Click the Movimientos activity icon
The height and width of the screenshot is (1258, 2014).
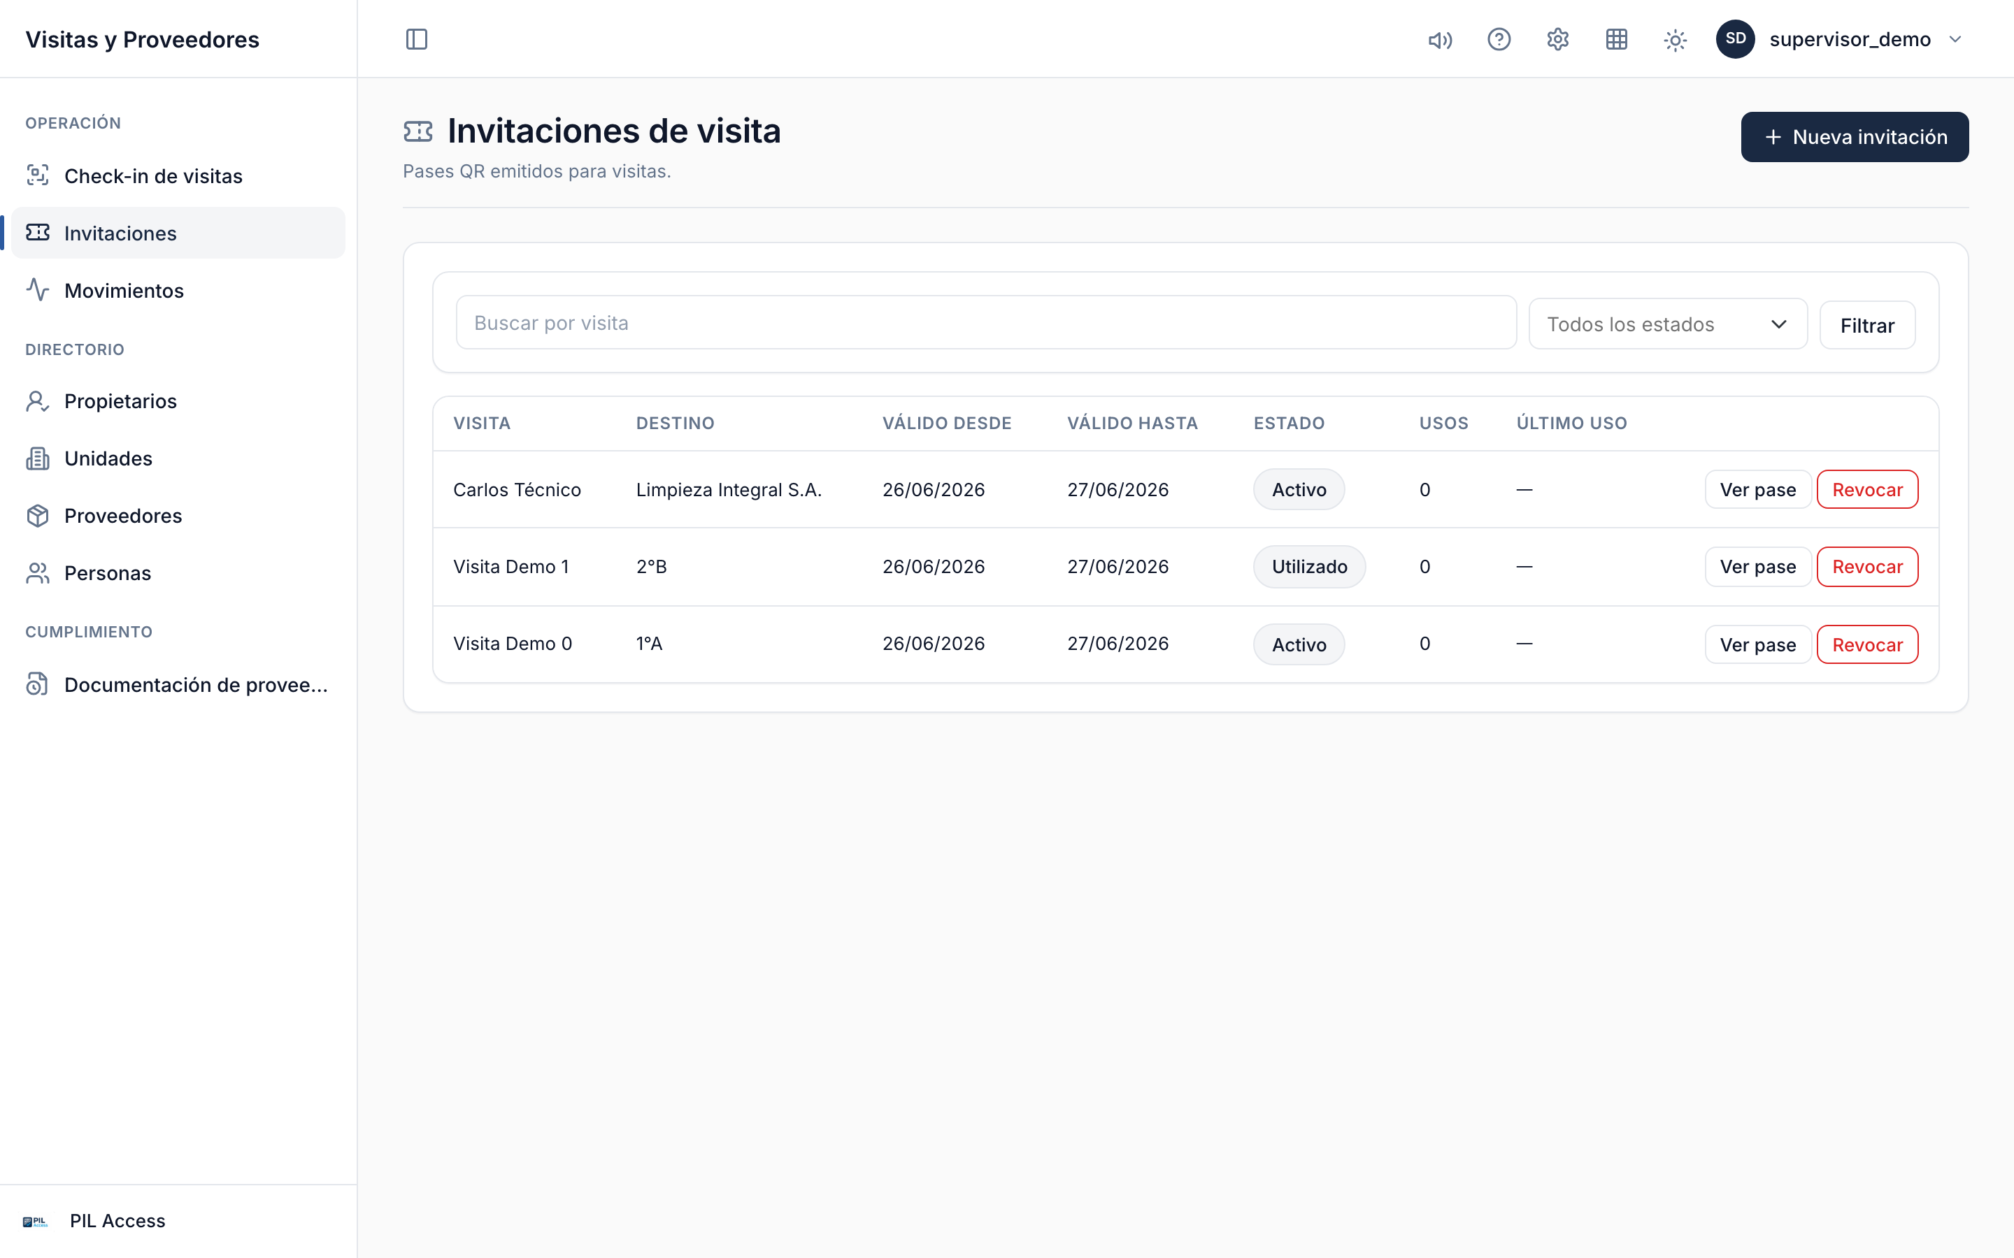tap(38, 289)
